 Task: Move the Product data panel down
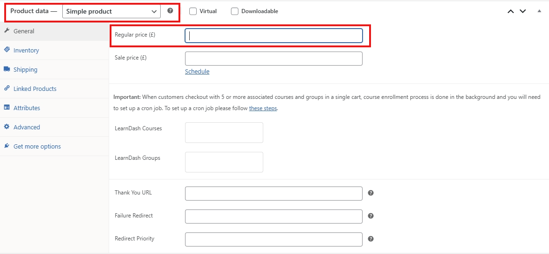coord(523,11)
